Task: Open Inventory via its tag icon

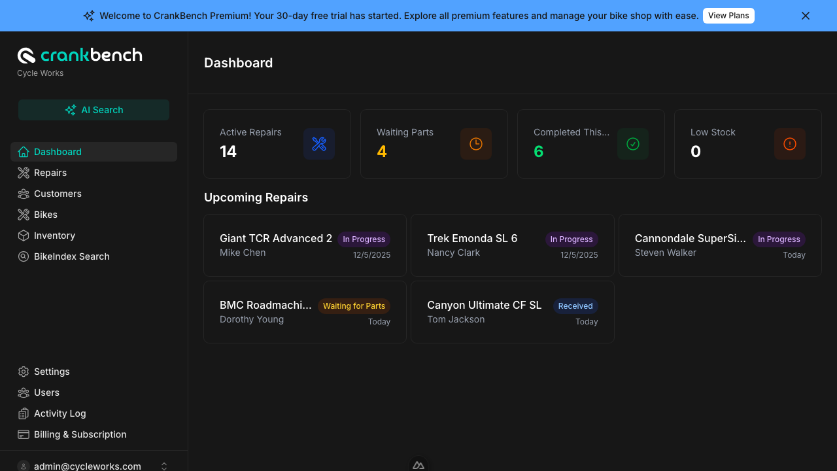Action: coord(23,235)
